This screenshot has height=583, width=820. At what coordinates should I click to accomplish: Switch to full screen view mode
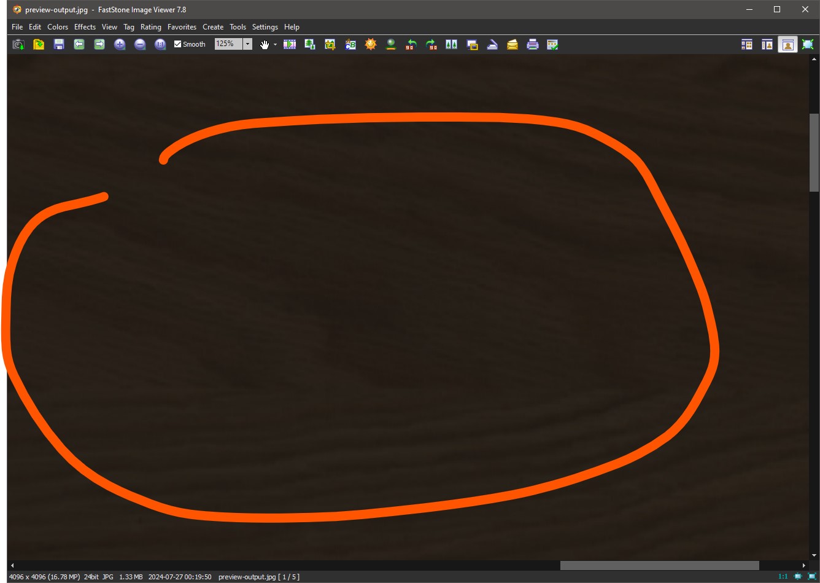[808, 44]
